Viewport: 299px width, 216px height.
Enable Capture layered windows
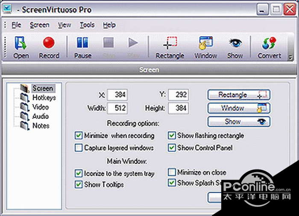[78, 148]
